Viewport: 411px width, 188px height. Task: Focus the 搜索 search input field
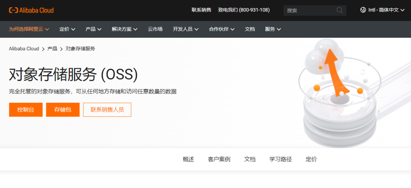tap(315, 10)
